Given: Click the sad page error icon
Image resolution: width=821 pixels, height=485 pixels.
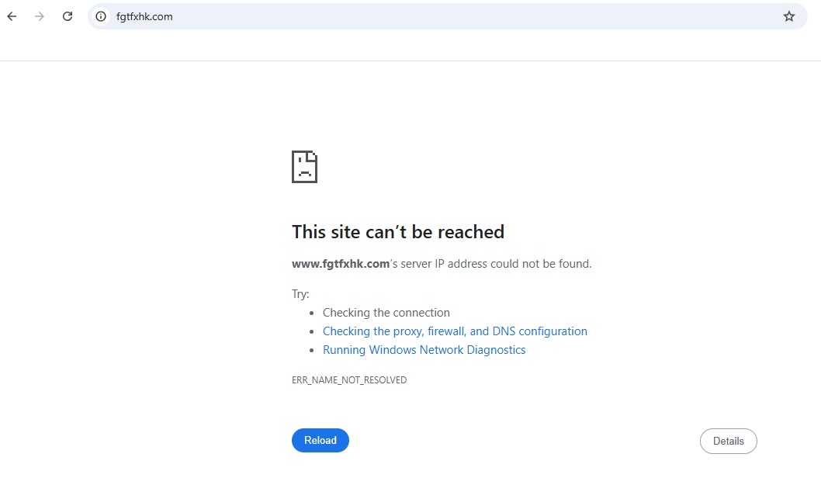Looking at the screenshot, I should [304, 167].
